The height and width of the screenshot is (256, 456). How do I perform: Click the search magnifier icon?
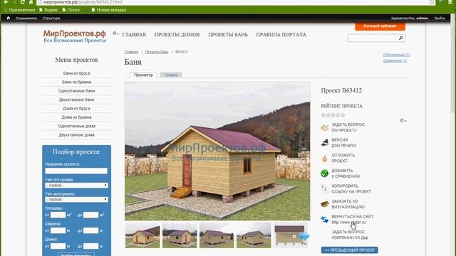400,38
